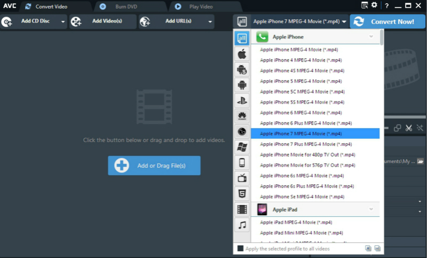Screen dimensions: 427x258
Task: Open the task list icon in title bar
Action: (x=365, y=5)
